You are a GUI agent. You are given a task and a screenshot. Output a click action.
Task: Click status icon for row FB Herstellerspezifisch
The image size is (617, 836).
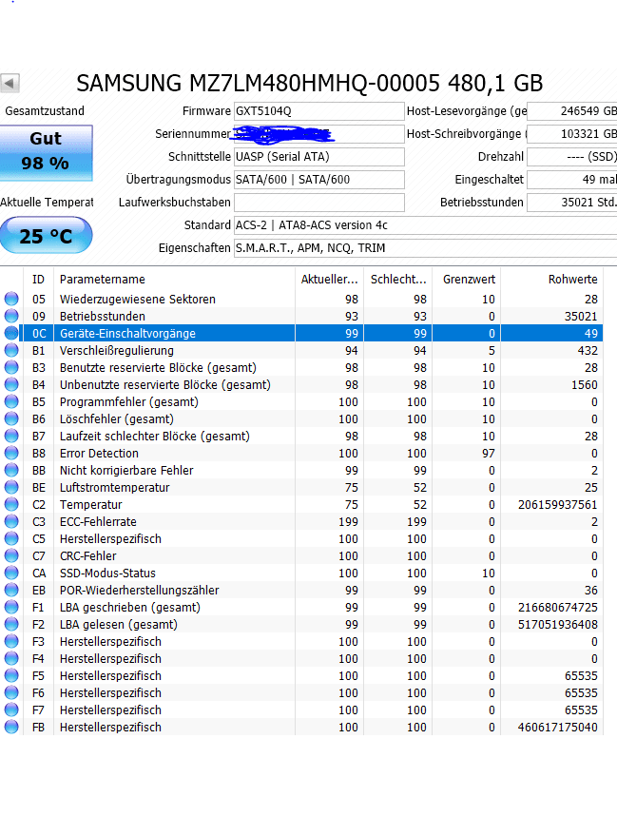pos(11,727)
